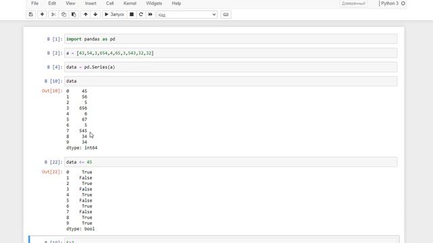Image resolution: width=433 pixels, height=243 pixels.
Task: Click the Доверенный trusted notebook indicator
Action: pos(353,3)
